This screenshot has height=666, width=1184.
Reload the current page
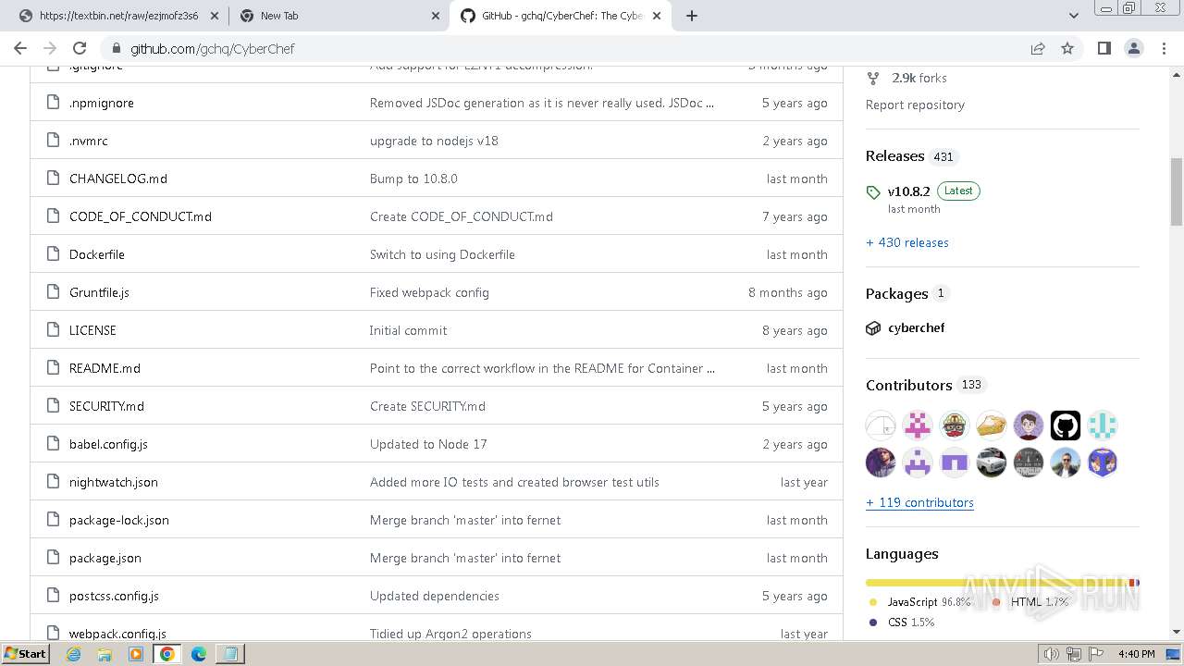point(80,48)
